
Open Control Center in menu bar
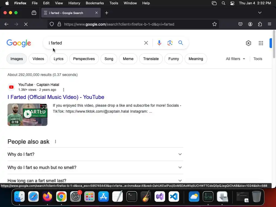232,3
